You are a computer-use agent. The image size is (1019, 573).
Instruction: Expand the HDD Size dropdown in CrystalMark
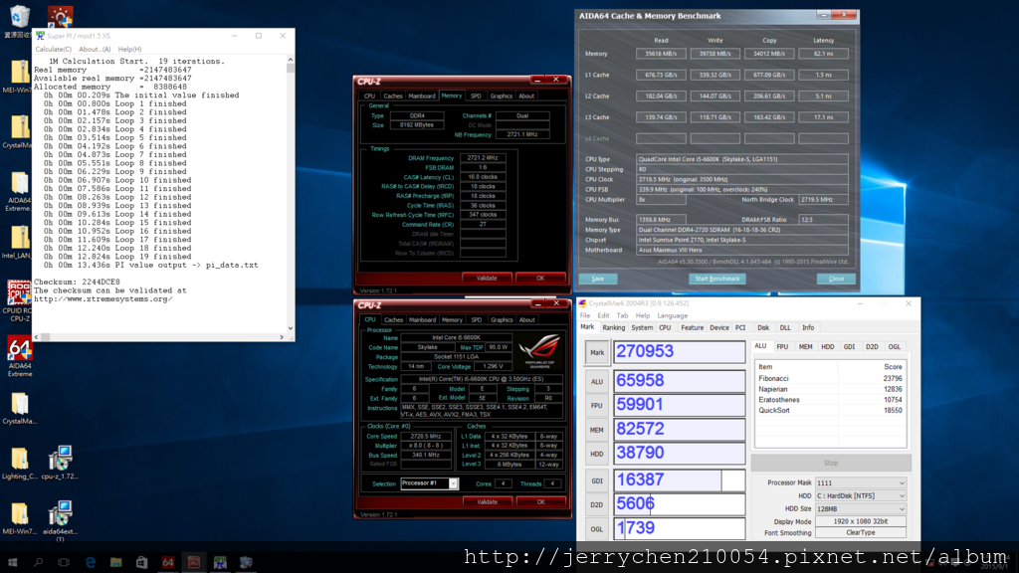[861, 509]
